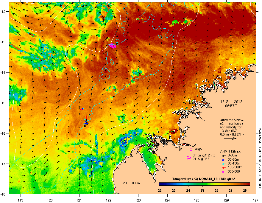The image size is (262, 203).
Task: Click the red 150-300m legend arrow
Action: (224, 167)
